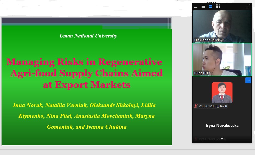Click muted microphone icon beside 2502012035_Devin
This screenshot has height=155, width=255.
tap(196, 106)
